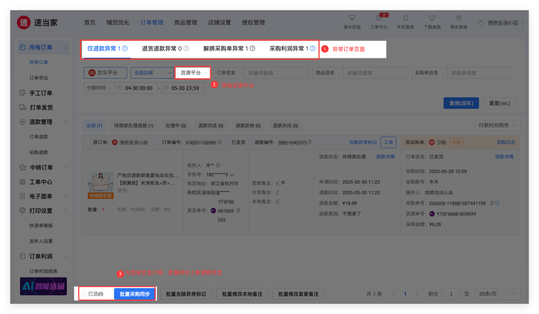This screenshot has height=314, width=539.
Task: Click the 去除异常标记 link
Action: pyautogui.click(x=363, y=142)
